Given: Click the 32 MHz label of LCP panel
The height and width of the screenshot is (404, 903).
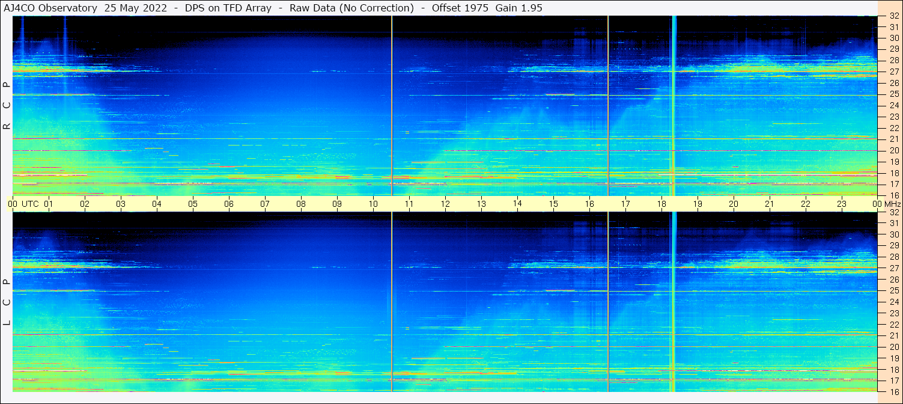Looking at the screenshot, I should [894, 212].
